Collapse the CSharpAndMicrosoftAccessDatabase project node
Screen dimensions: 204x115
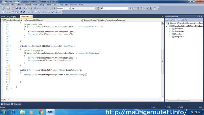pyautogui.click(x=167, y=26)
